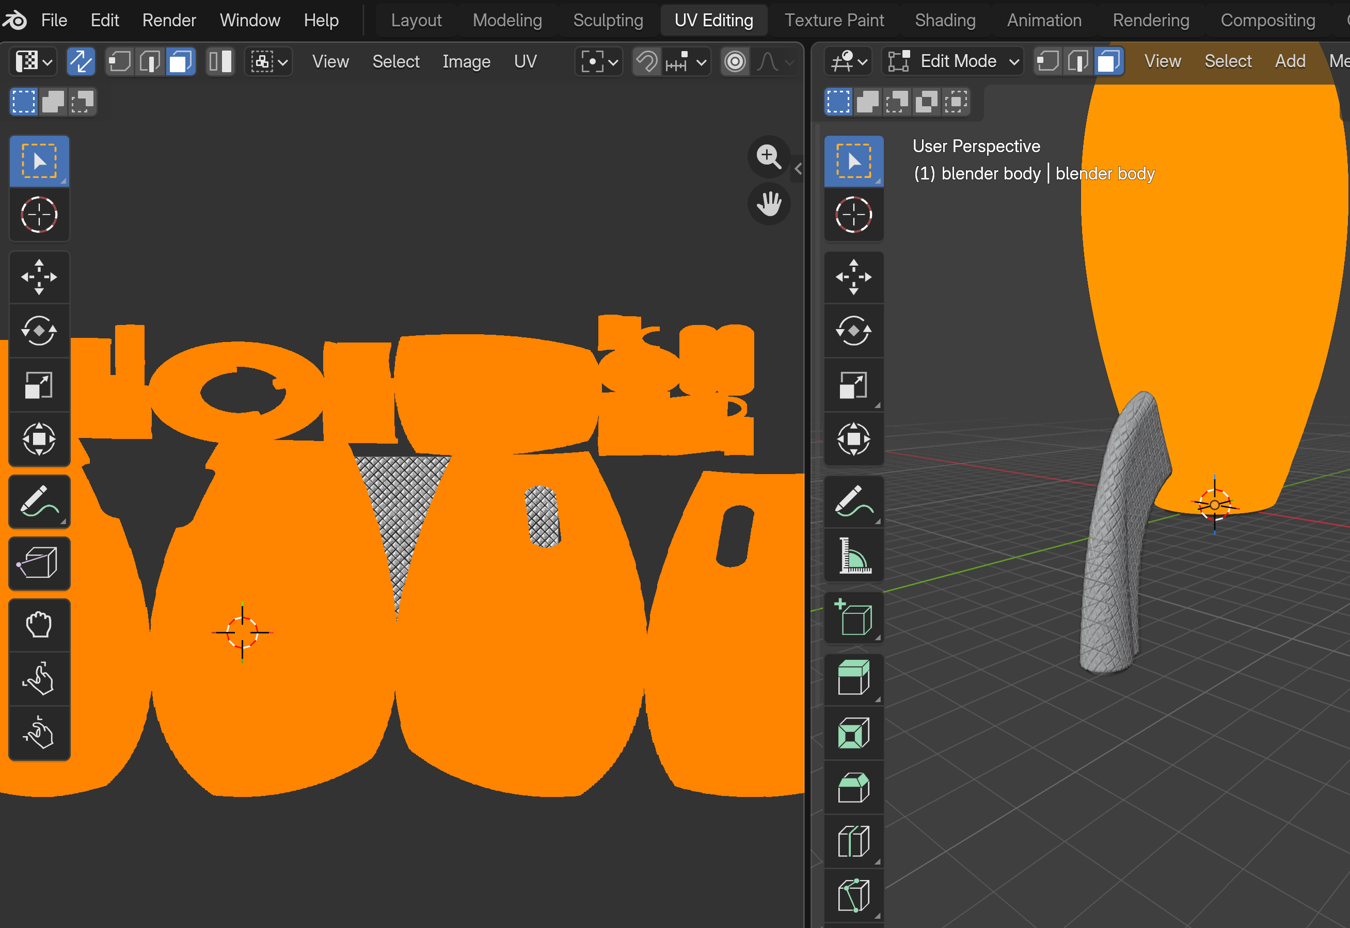Viewport: 1350px width, 928px height.
Task: Activate the UV editor Cursor tool
Action: coord(39,215)
